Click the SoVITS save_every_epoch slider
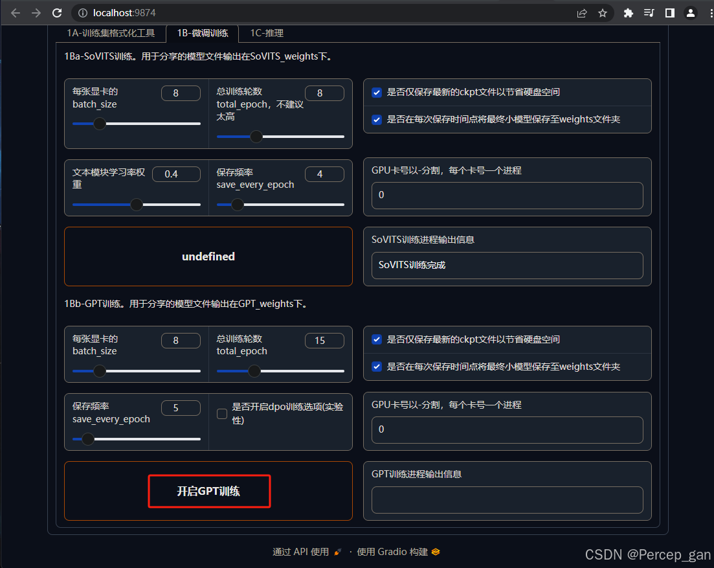 point(280,205)
